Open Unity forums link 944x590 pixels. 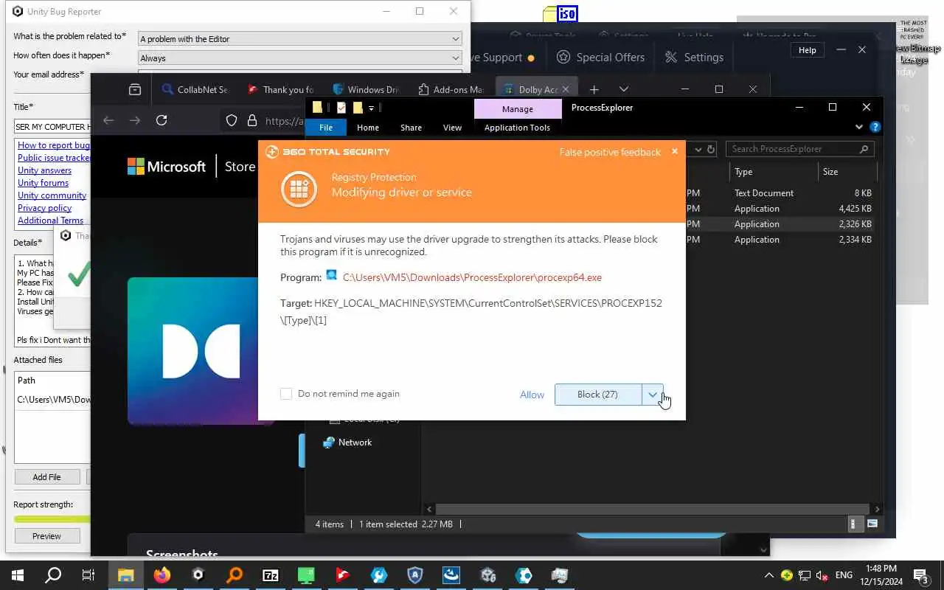click(43, 183)
